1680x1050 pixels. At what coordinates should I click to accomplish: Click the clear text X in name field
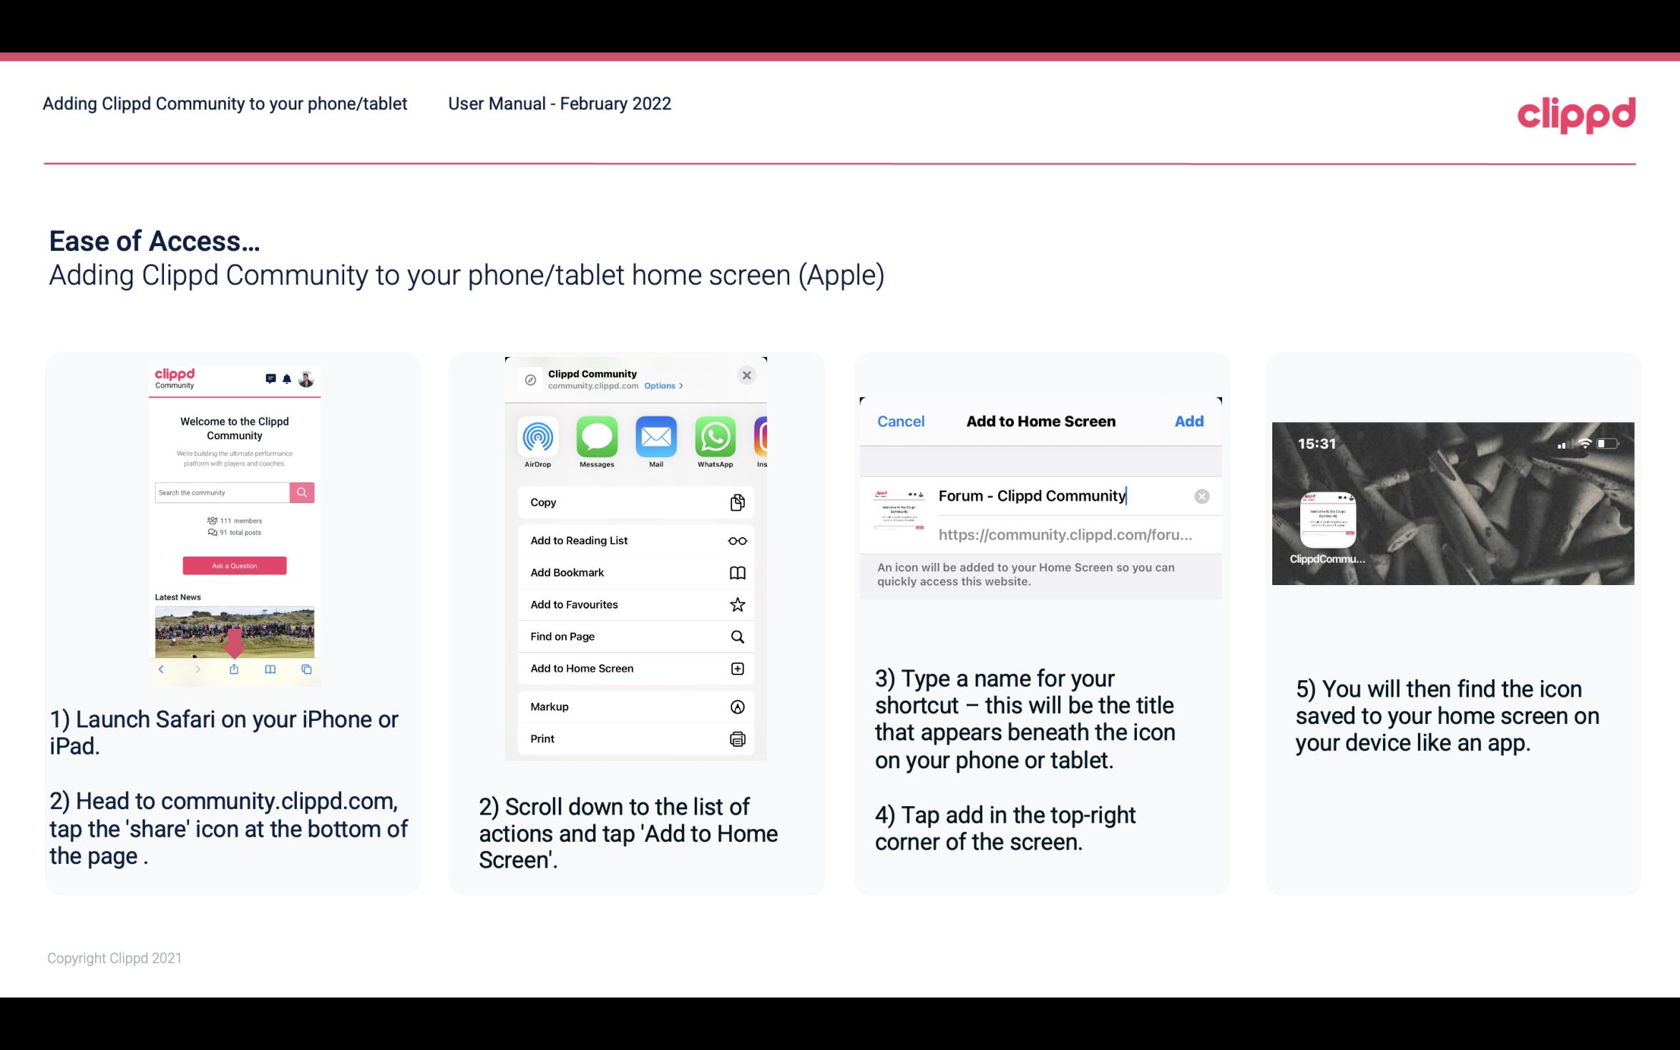[1202, 495]
